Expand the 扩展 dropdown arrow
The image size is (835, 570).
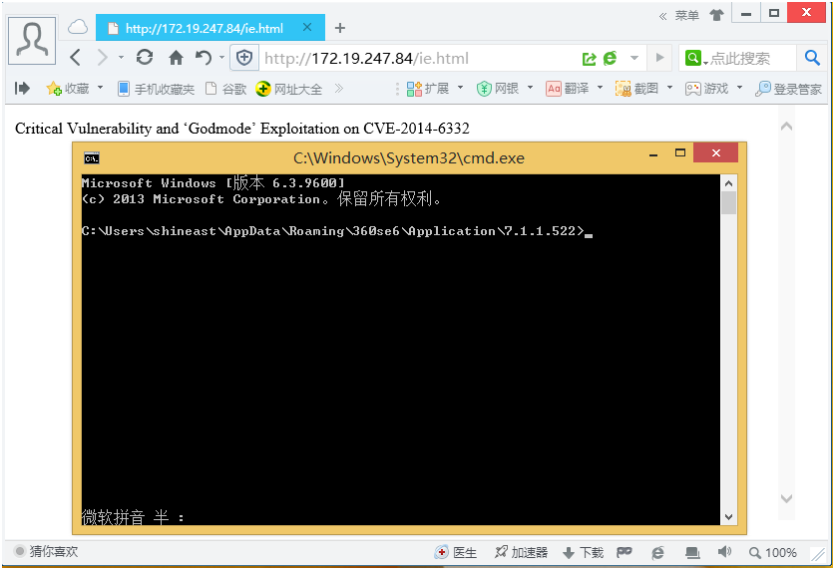[x=460, y=88]
